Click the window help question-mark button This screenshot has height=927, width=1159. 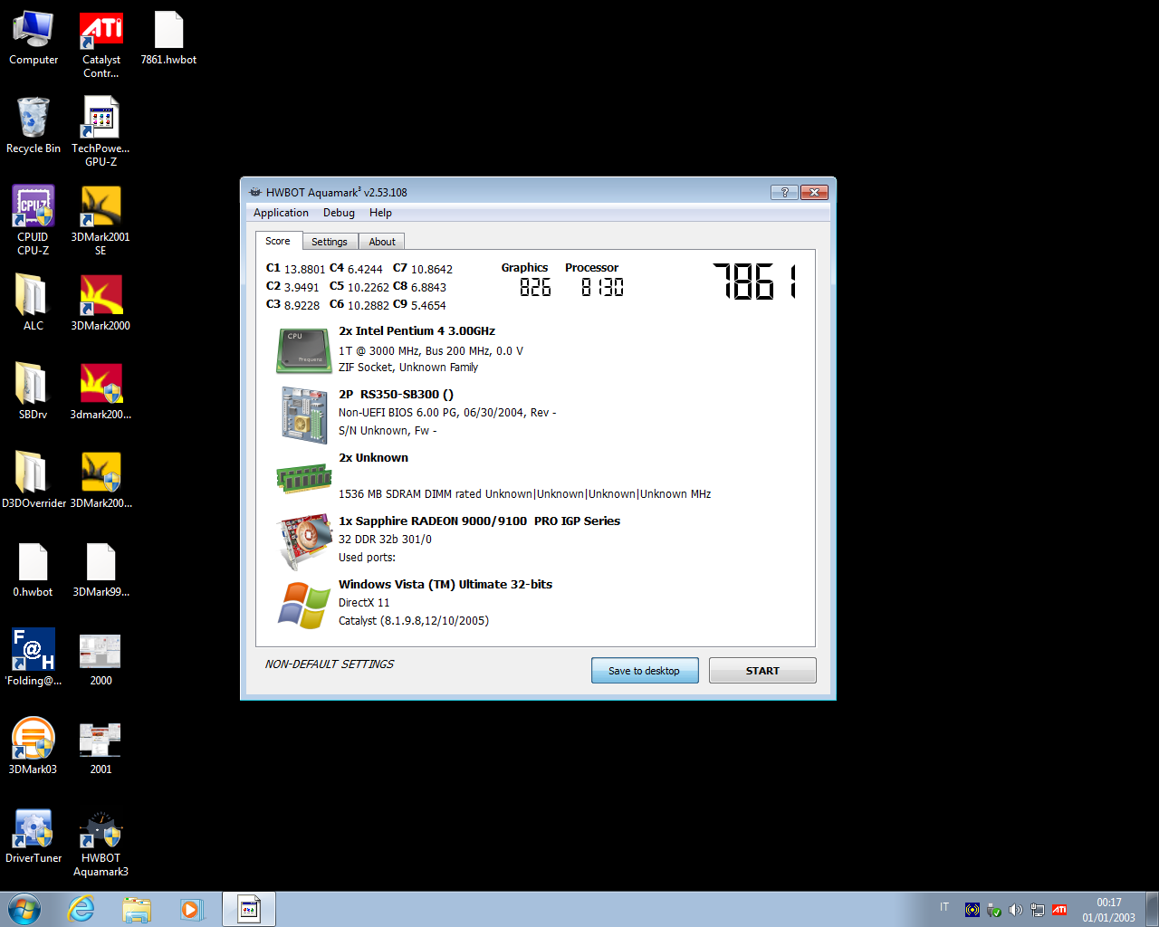tap(784, 192)
